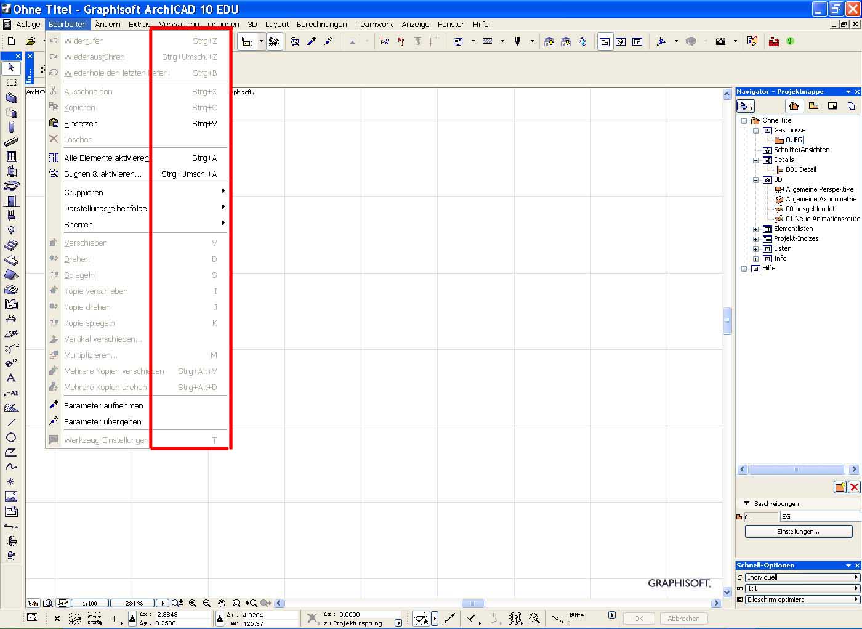The width and height of the screenshot is (862, 629).
Task: Click the fit in window icon
Action: (x=236, y=603)
